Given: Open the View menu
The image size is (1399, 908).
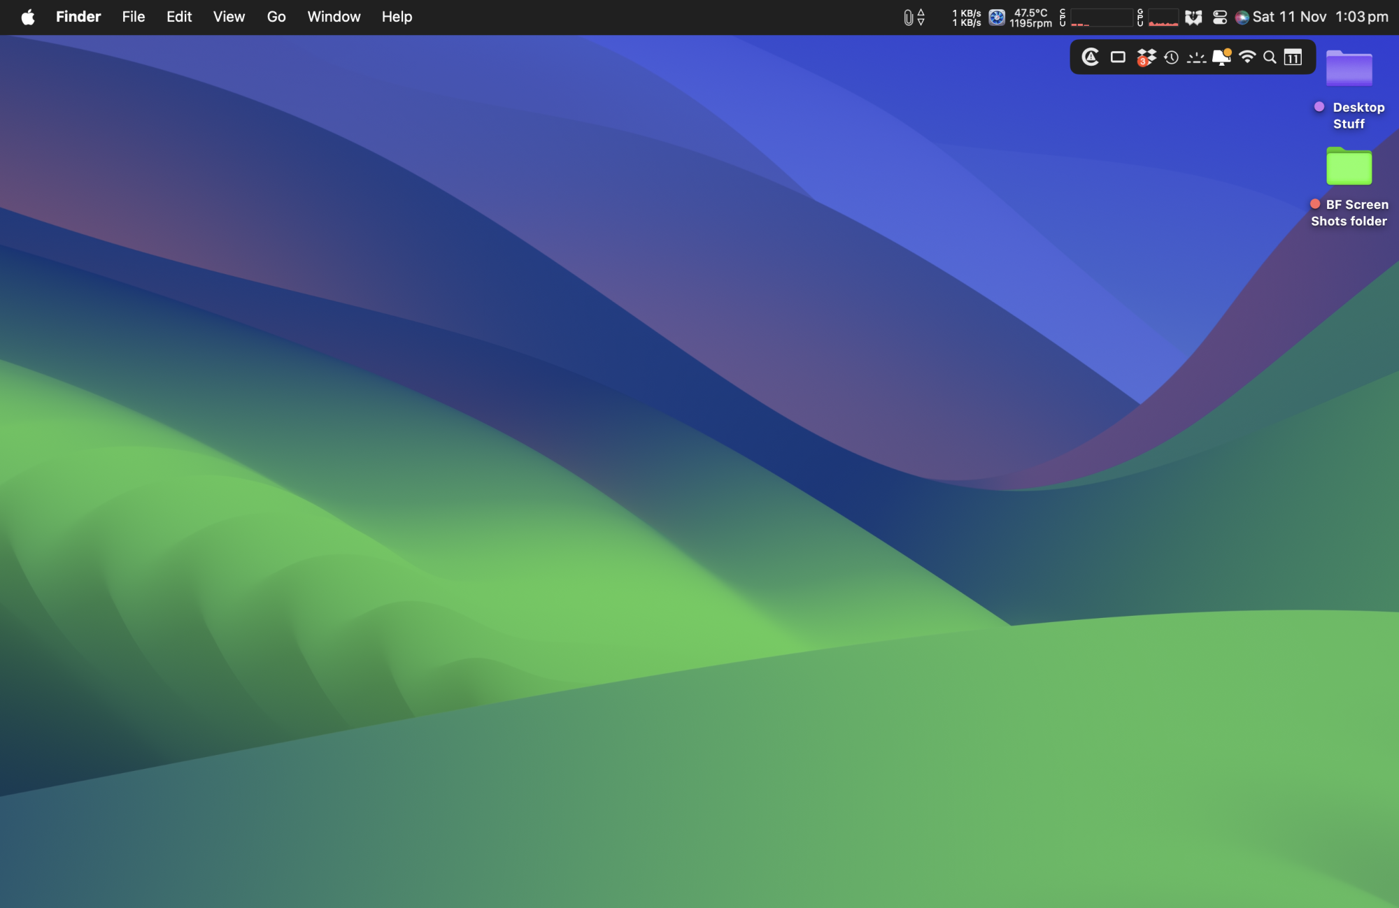Looking at the screenshot, I should (x=229, y=17).
